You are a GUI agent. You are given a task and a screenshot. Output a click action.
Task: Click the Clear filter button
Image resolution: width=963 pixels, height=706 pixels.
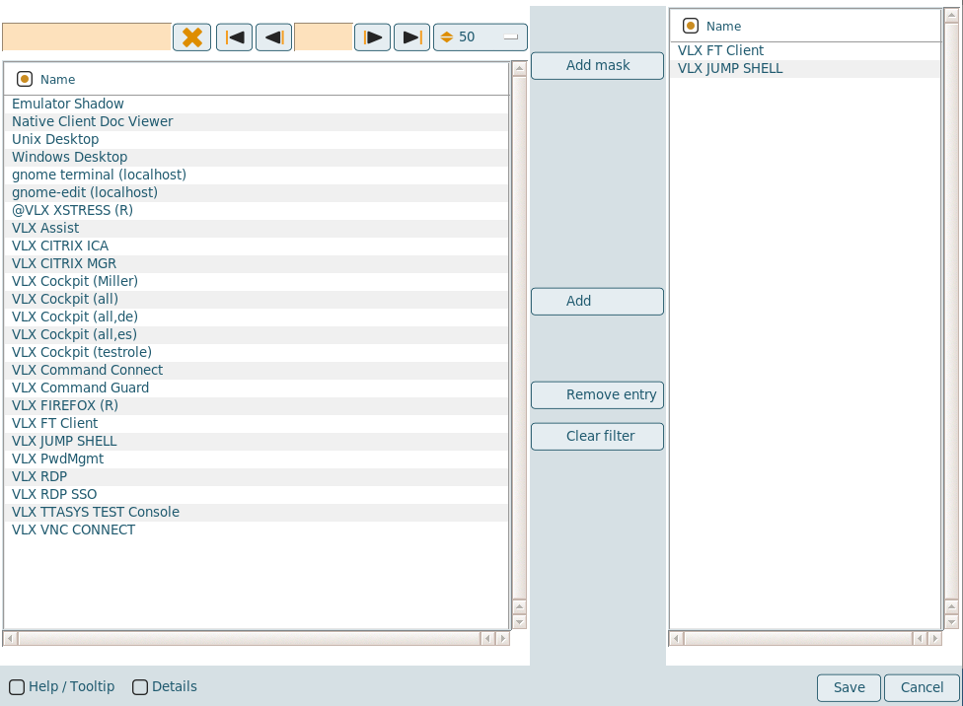[597, 436]
